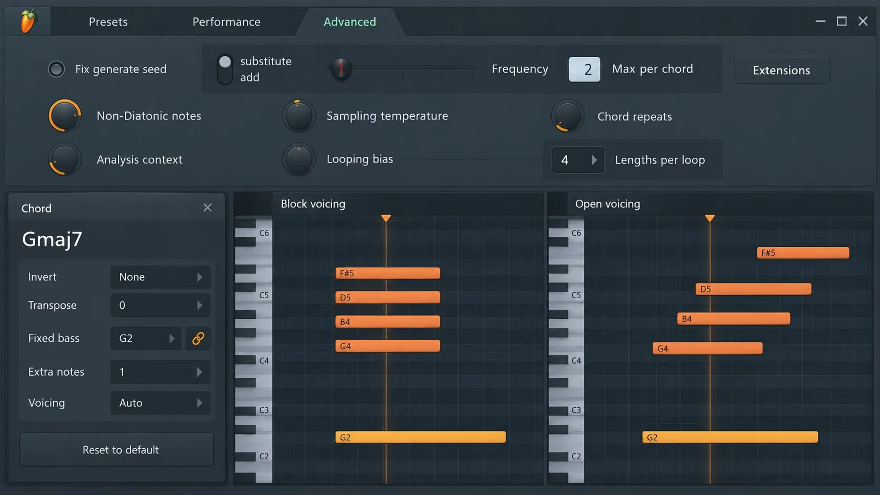Select the F#5 note in Block voicing
This screenshot has width=880, height=495.
(x=388, y=273)
